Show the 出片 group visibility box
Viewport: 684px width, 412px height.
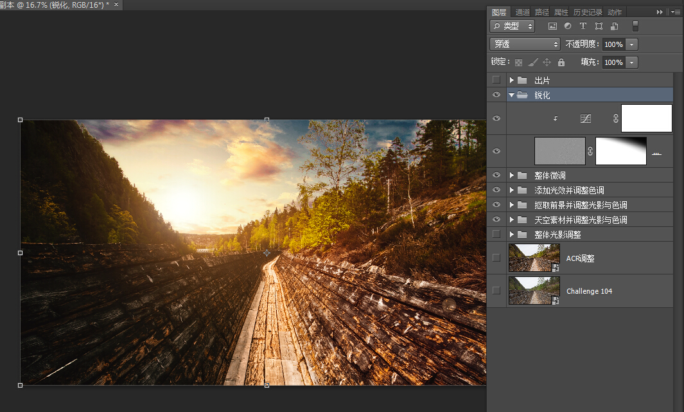pyautogui.click(x=496, y=80)
